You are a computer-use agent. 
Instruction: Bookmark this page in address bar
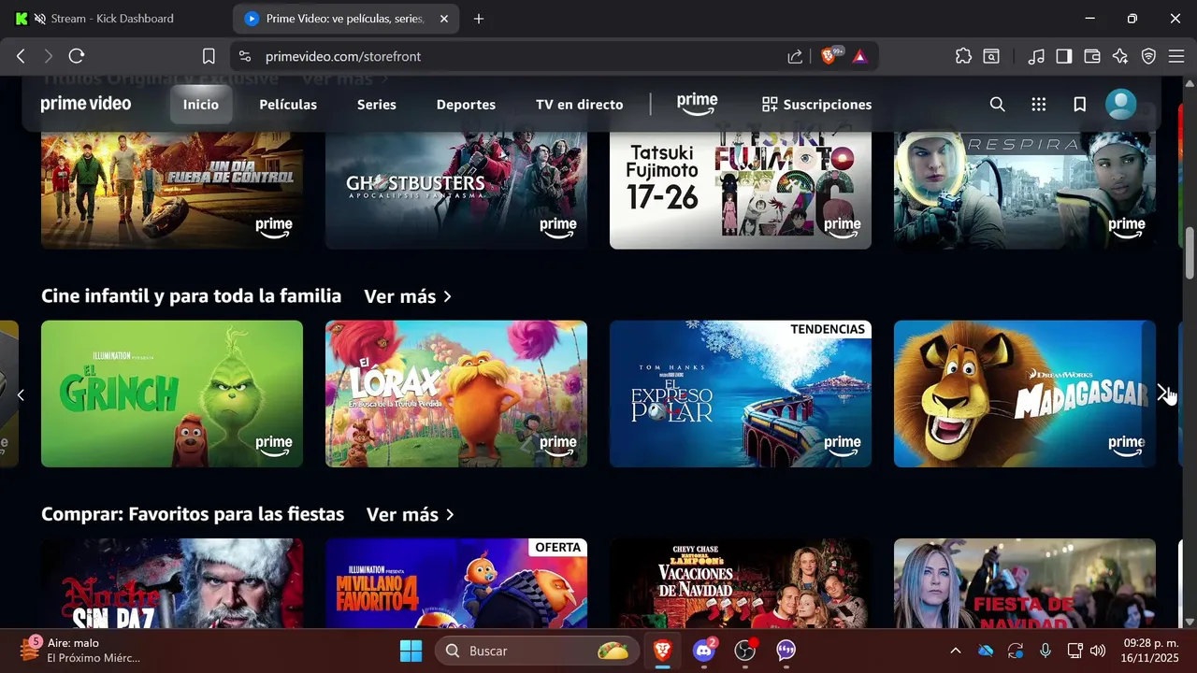pos(209,56)
